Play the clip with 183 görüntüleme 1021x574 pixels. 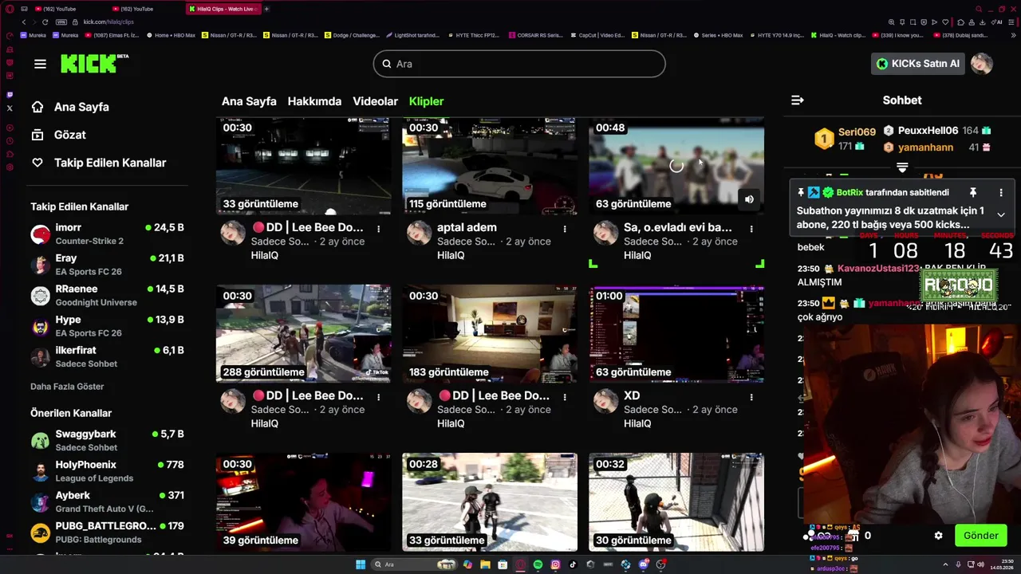pyautogui.click(x=490, y=334)
